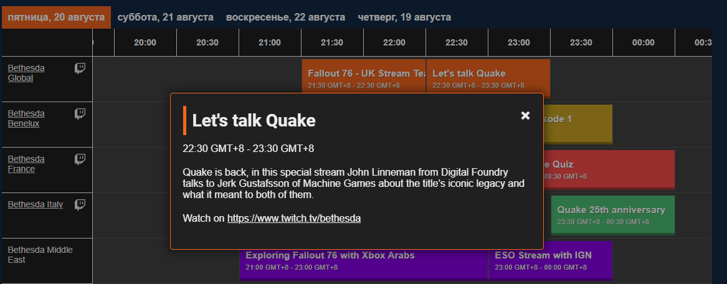
Task: Open Let's talk Quake schedule block
Action: [488, 77]
